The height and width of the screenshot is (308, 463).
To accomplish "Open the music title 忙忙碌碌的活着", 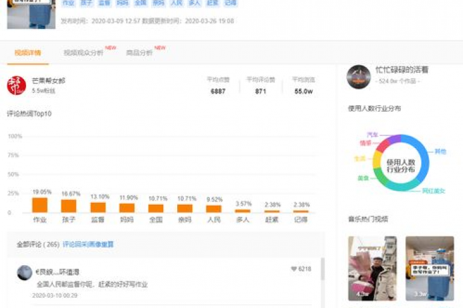I will tap(402, 70).
